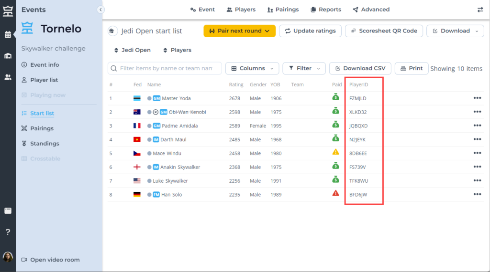
Task: Open the Reports menu
Action: click(x=326, y=10)
